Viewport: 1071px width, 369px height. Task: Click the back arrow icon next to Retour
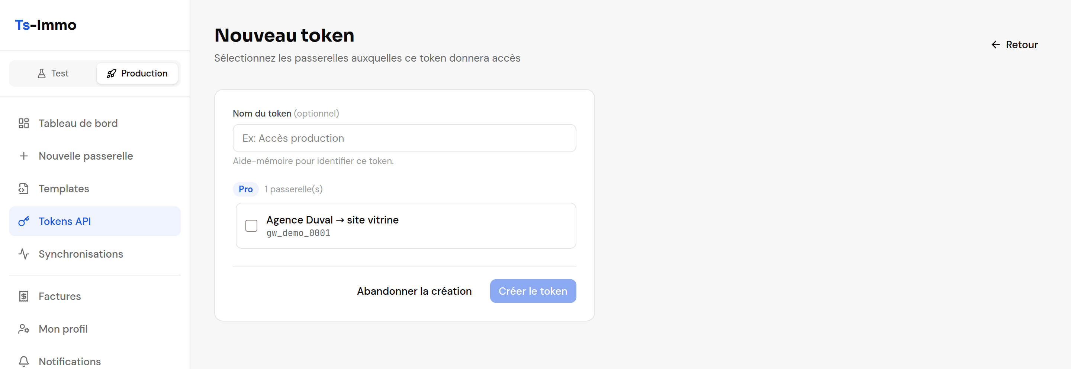point(996,45)
